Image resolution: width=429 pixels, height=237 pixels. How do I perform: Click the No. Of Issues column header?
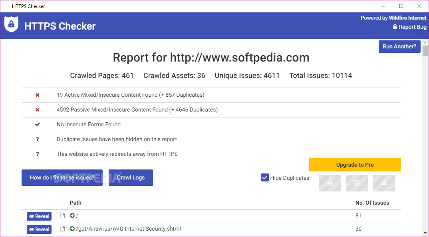coord(372,203)
